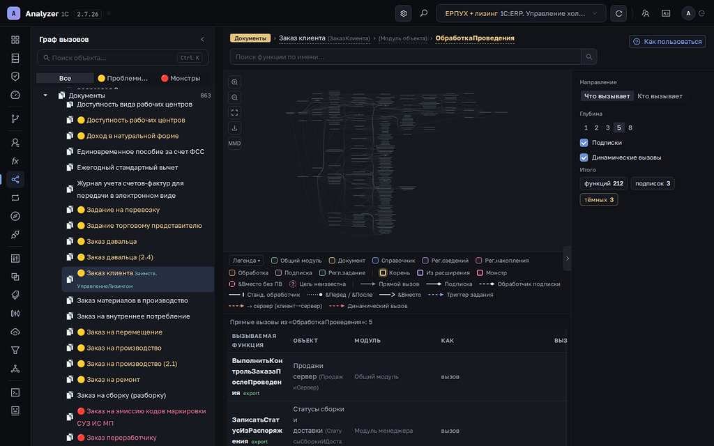Collapse the Документы tree node
The width and height of the screenshot is (714, 446).
click(45, 95)
